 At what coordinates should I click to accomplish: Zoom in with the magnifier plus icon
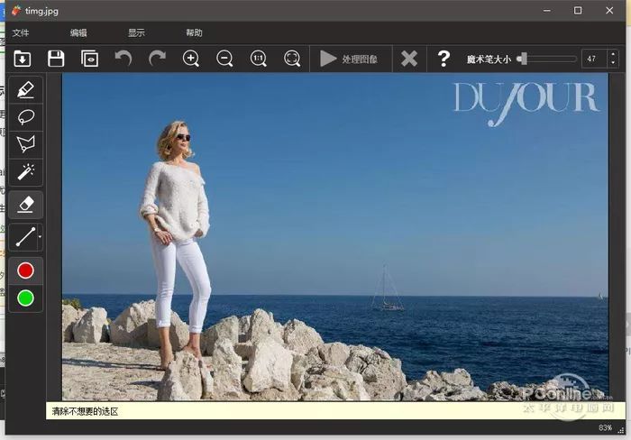tap(191, 59)
